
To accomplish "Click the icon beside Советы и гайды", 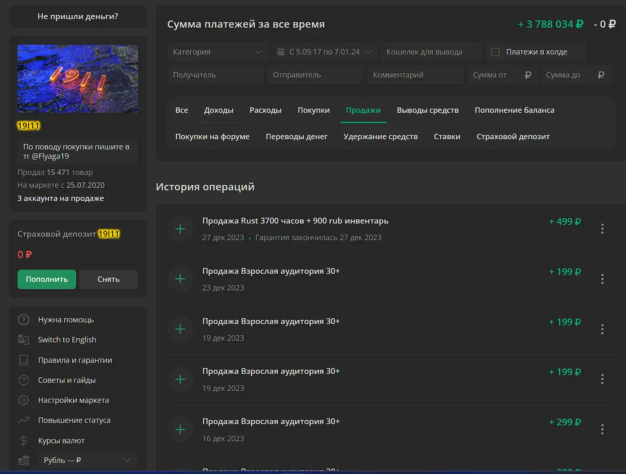I will point(24,380).
